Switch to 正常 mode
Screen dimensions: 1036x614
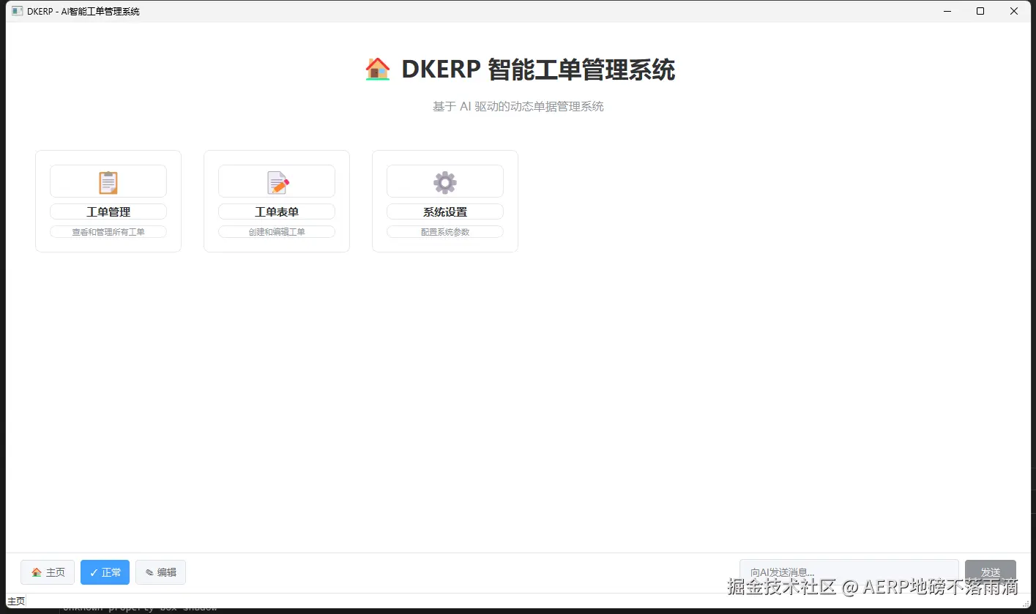pyautogui.click(x=105, y=572)
